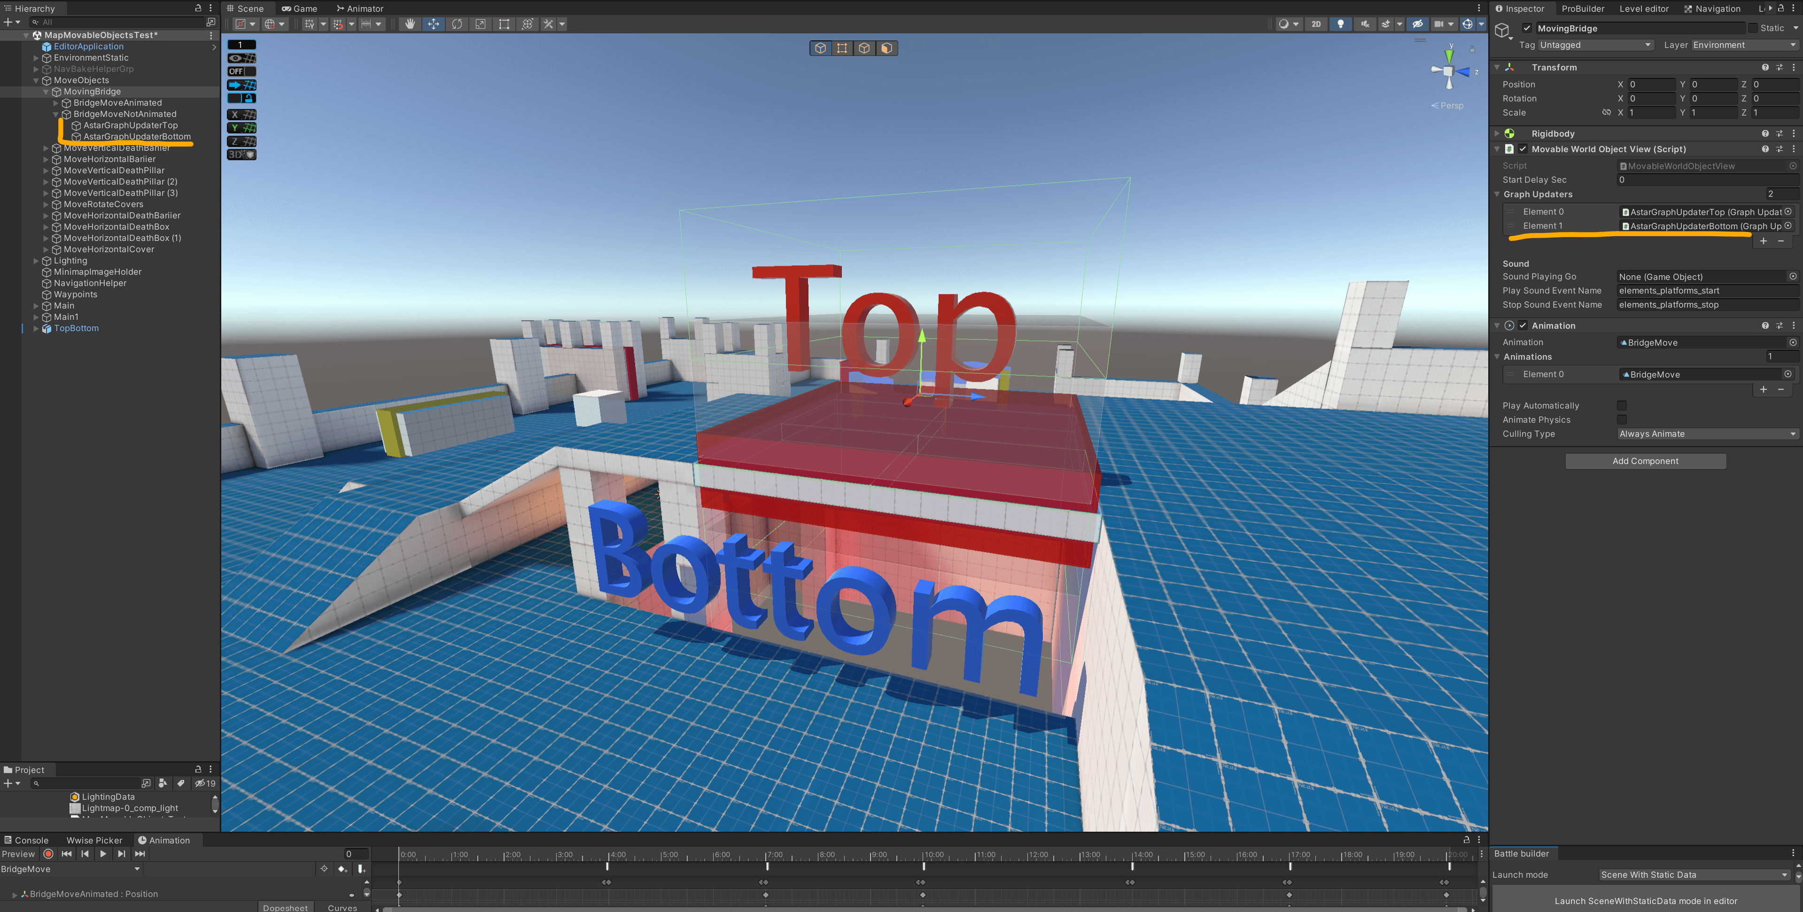Select ProBuilder edge selection mode
This screenshot has height=912, width=1803.
[864, 48]
